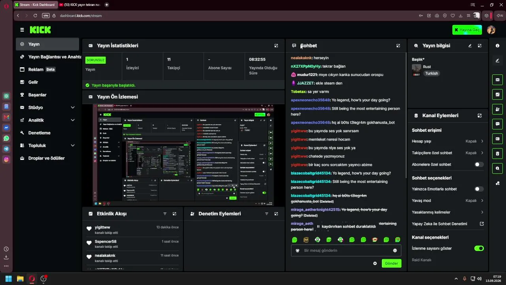Open filter options for Etkinlik Akışı
This screenshot has height=285, width=506.
(x=165, y=214)
